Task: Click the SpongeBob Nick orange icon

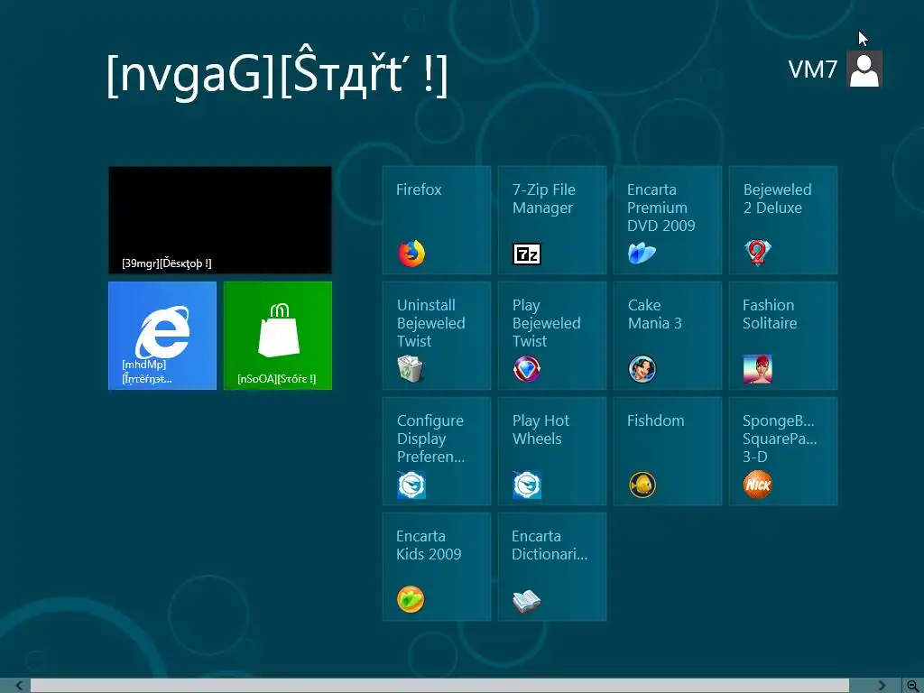Action: coord(758,485)
